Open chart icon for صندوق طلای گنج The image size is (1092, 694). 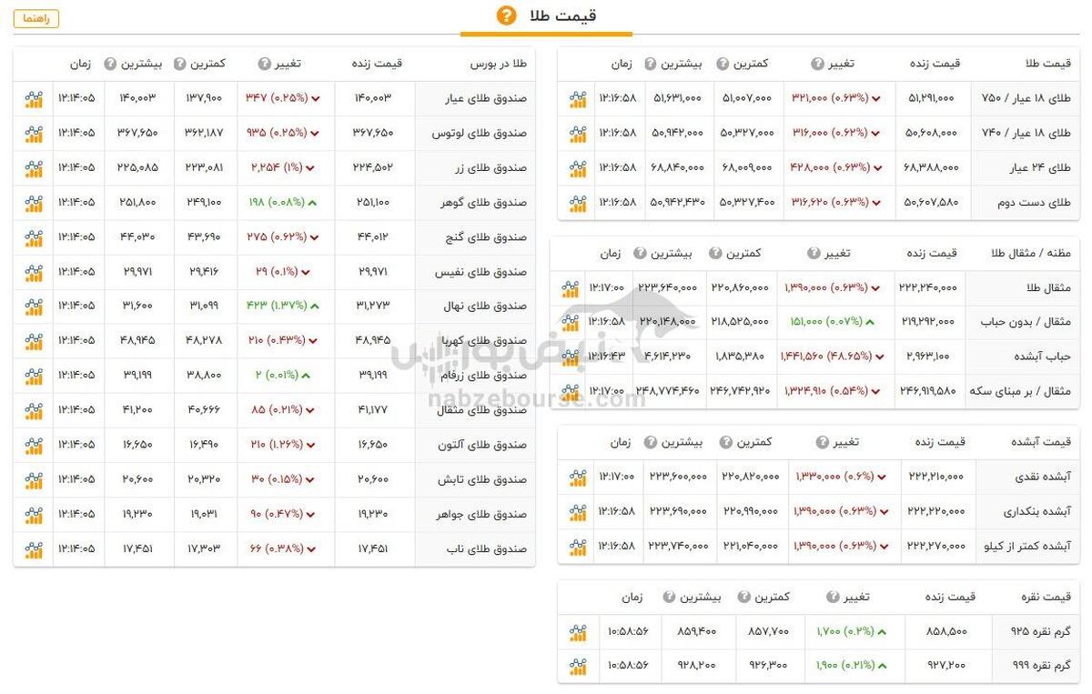pyautogui.click(x=34, y=237)
